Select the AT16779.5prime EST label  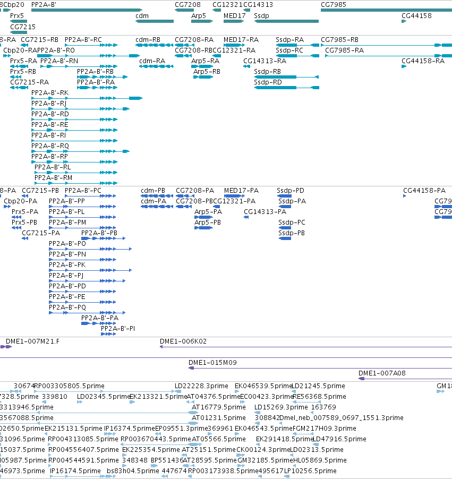click(x=218, y=407)
